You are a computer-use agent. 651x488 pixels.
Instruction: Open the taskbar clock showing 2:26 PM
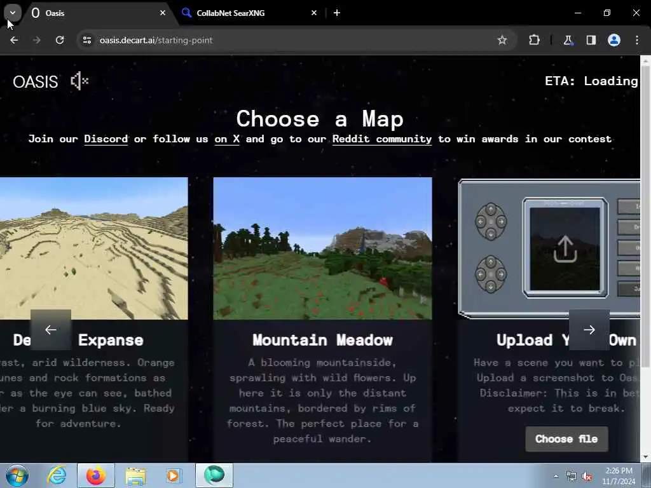619,476
